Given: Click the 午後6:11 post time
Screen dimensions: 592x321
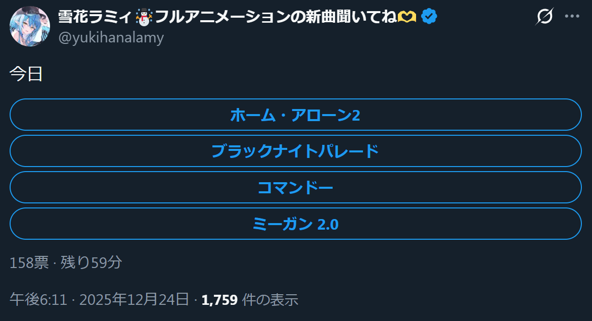Looking at the screenshot, I should click(x=38, y=300).
